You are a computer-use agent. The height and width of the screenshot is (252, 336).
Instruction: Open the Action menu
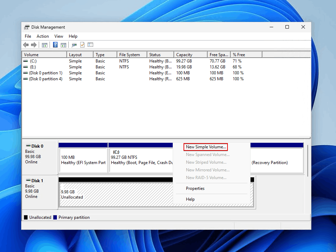(x=43, y=36)
